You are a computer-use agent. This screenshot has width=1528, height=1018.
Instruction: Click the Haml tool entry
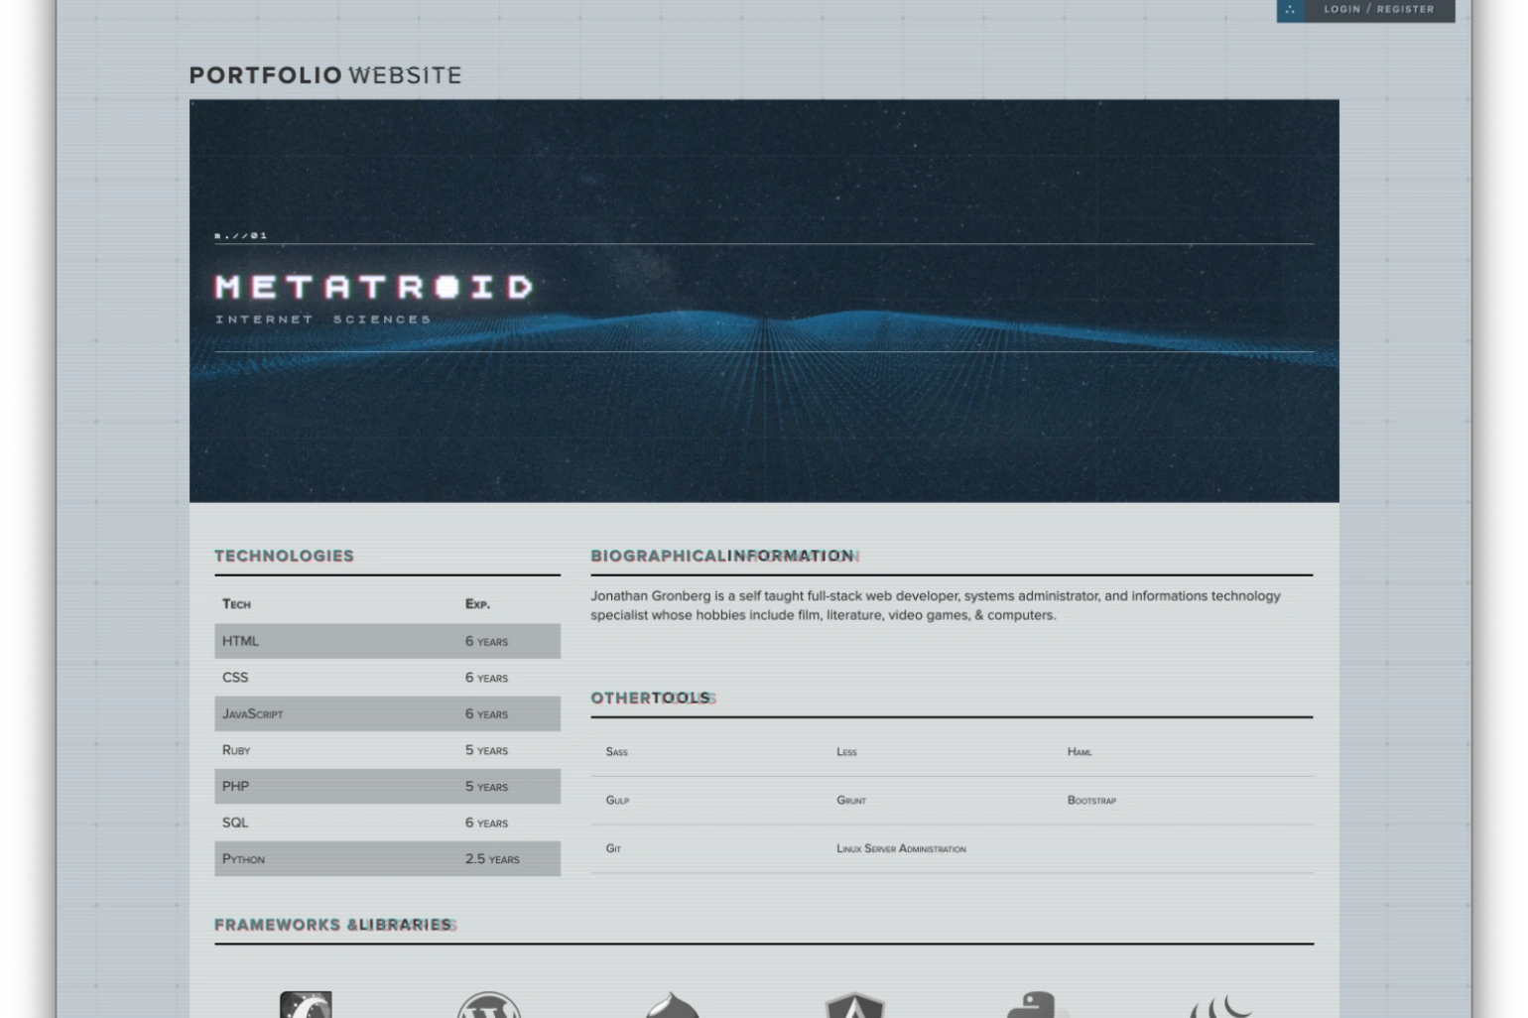click(1080, 752)
